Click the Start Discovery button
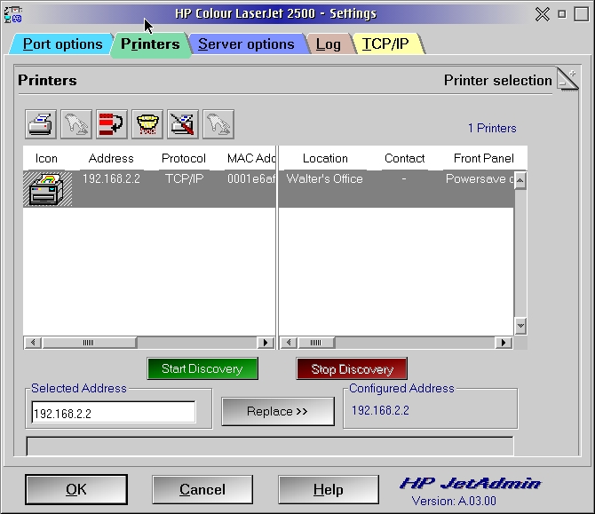Screen dimensions: 595x514 click(x=202, y=368)
